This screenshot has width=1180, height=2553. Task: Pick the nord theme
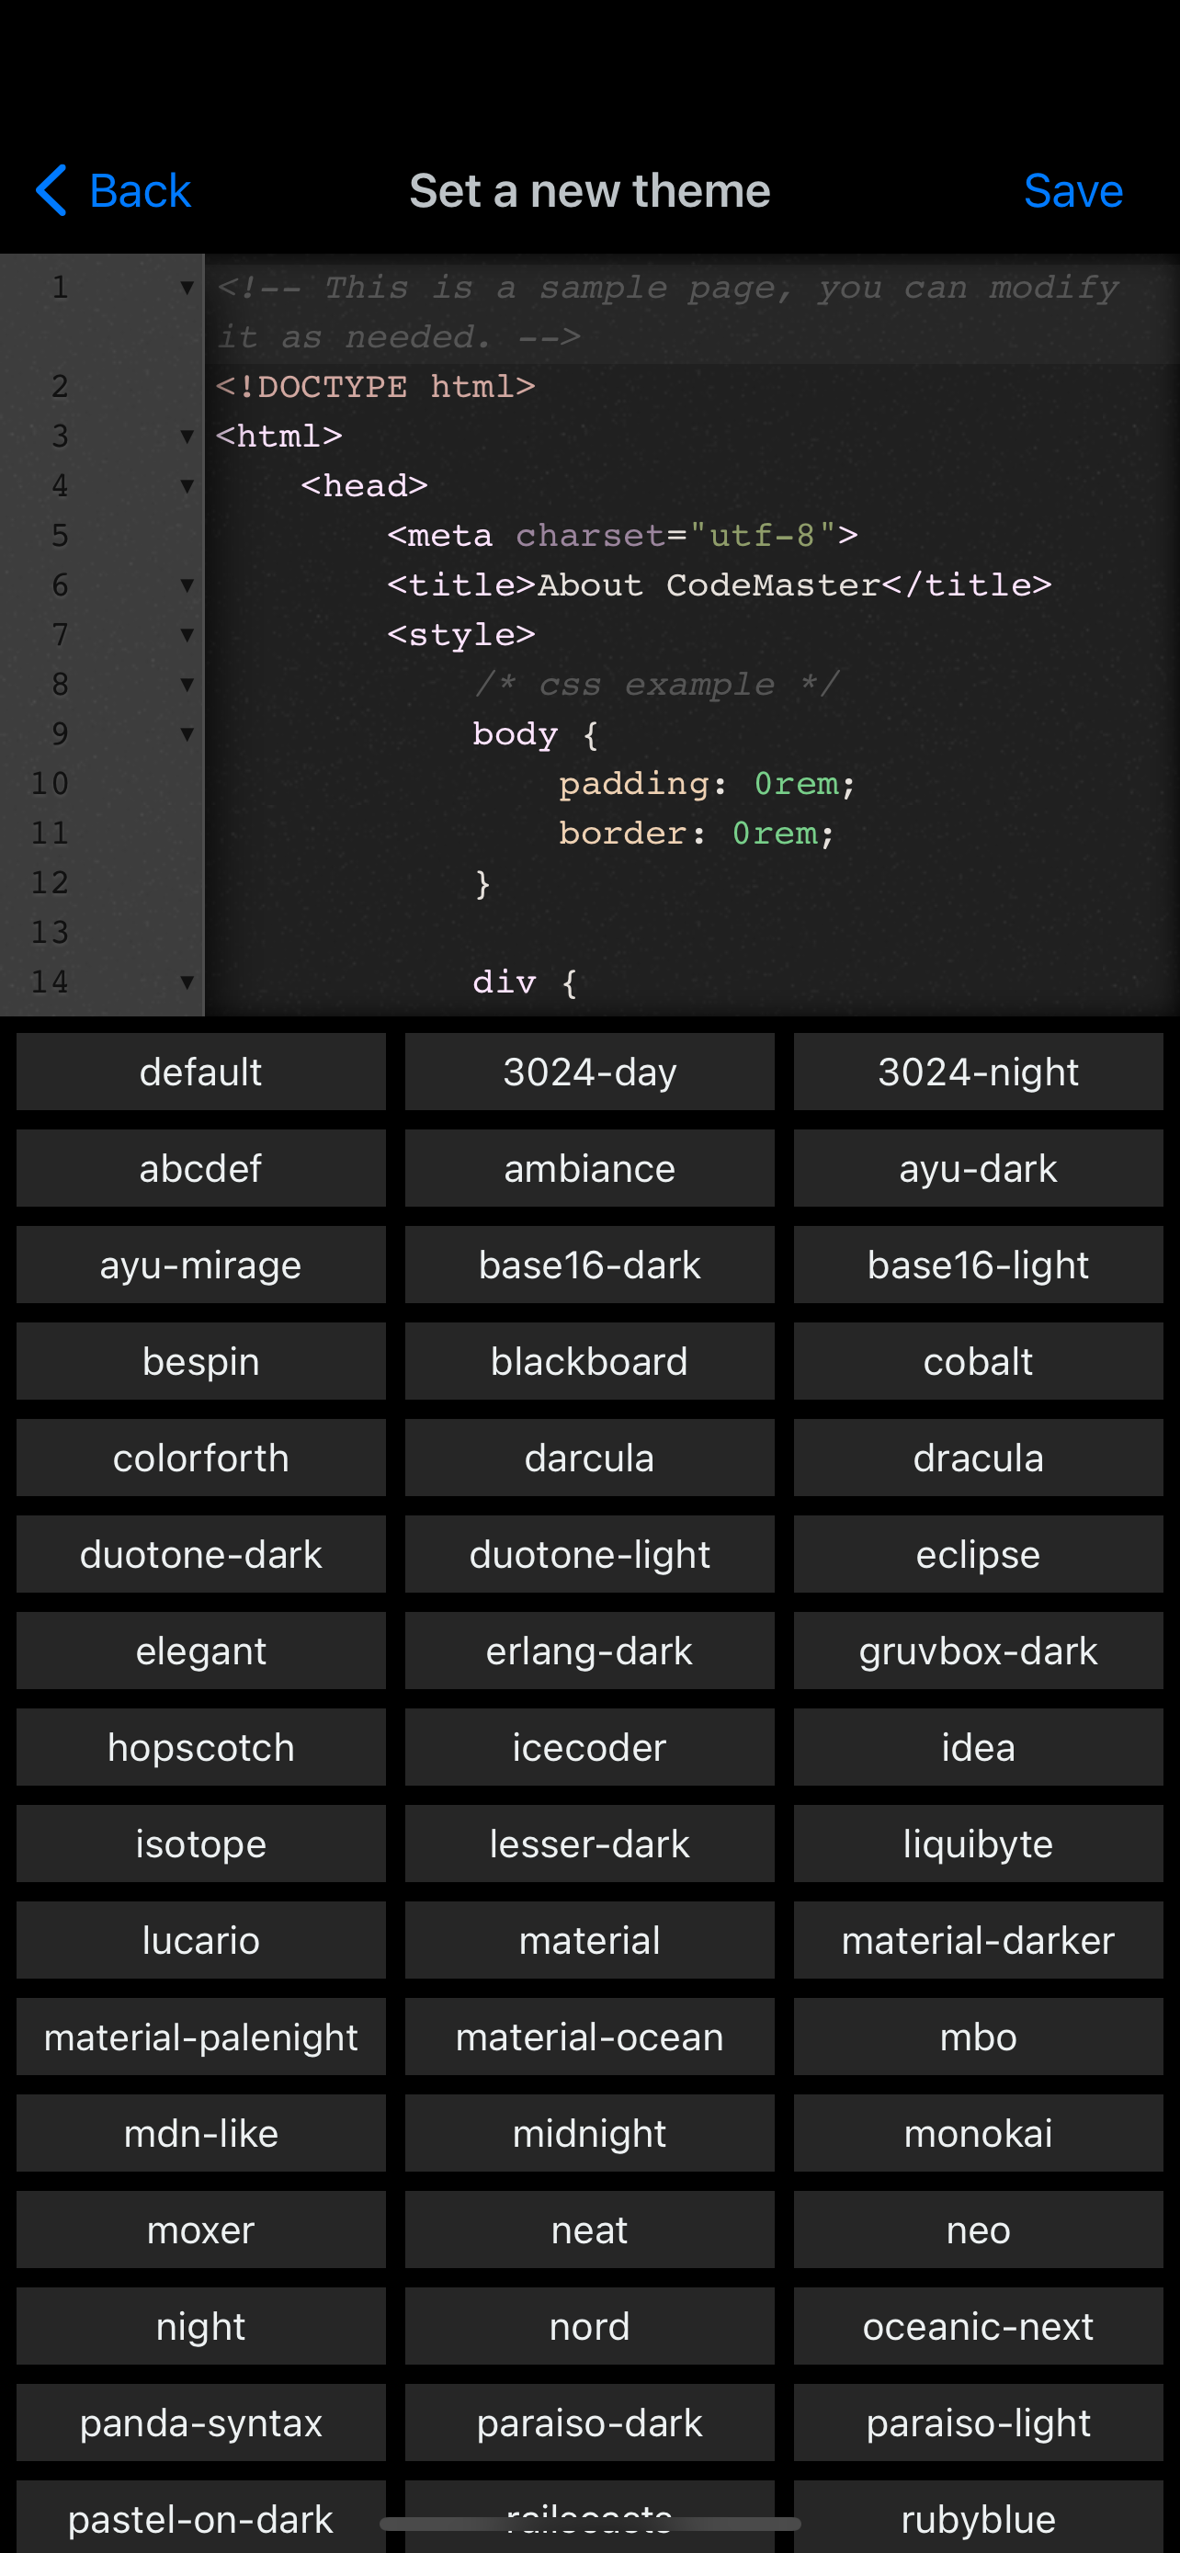(x=589, y=2326)
